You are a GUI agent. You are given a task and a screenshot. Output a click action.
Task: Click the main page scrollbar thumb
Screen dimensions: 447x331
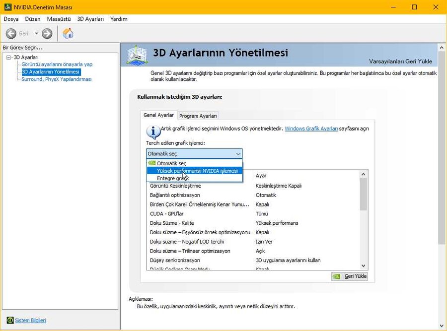click(x=442, y=147)
